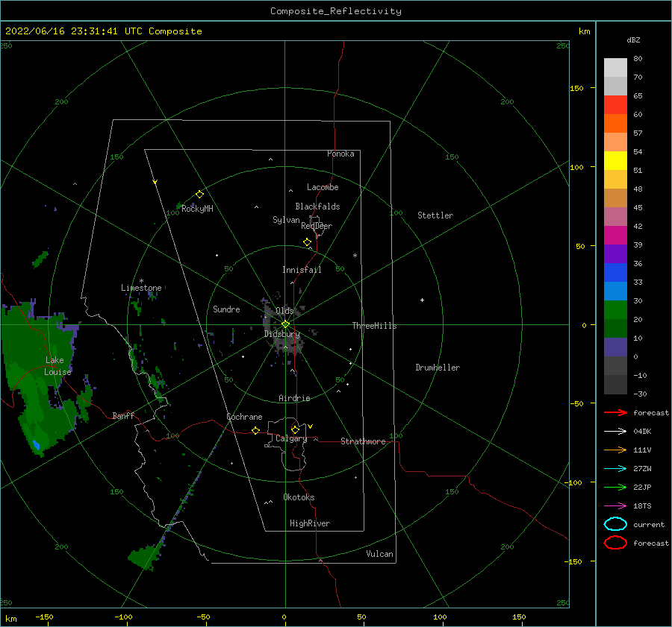Click the RockyMH label
672x627 pixels.
coord(197,209)
